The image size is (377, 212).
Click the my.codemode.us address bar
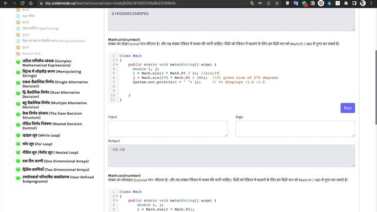point(110,4)
